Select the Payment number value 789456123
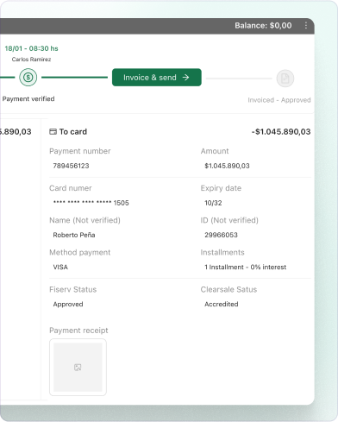 (71, 166)
